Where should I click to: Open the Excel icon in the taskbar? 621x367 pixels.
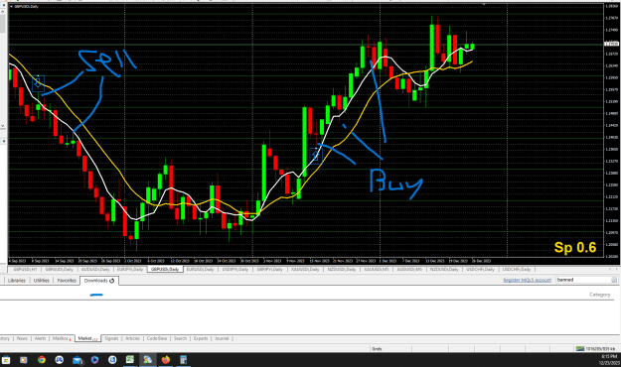pyautogui.click(x=130, y=360)
